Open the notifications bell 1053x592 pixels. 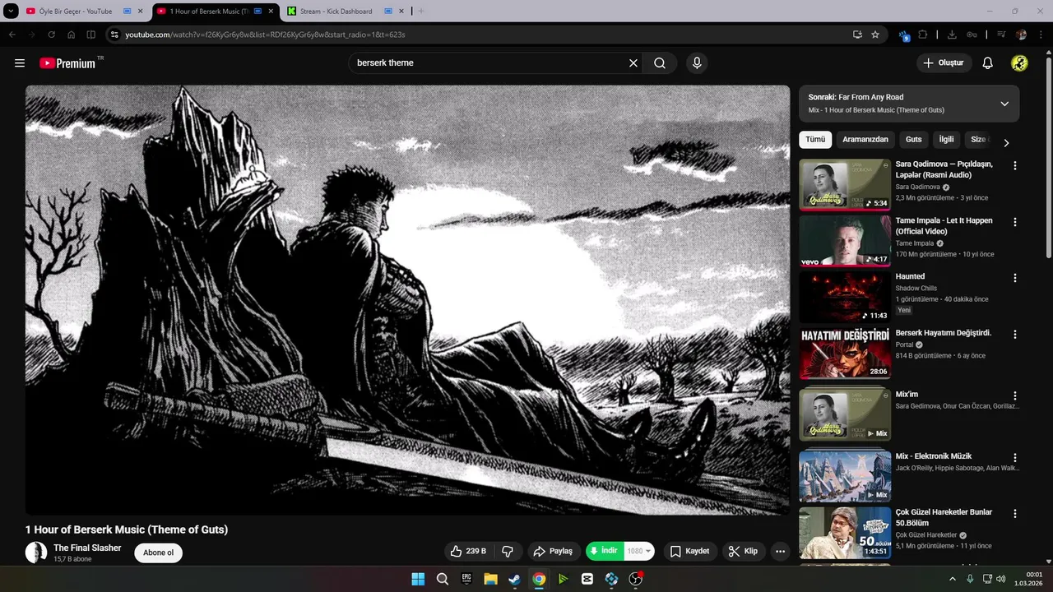tap(988, 63)
